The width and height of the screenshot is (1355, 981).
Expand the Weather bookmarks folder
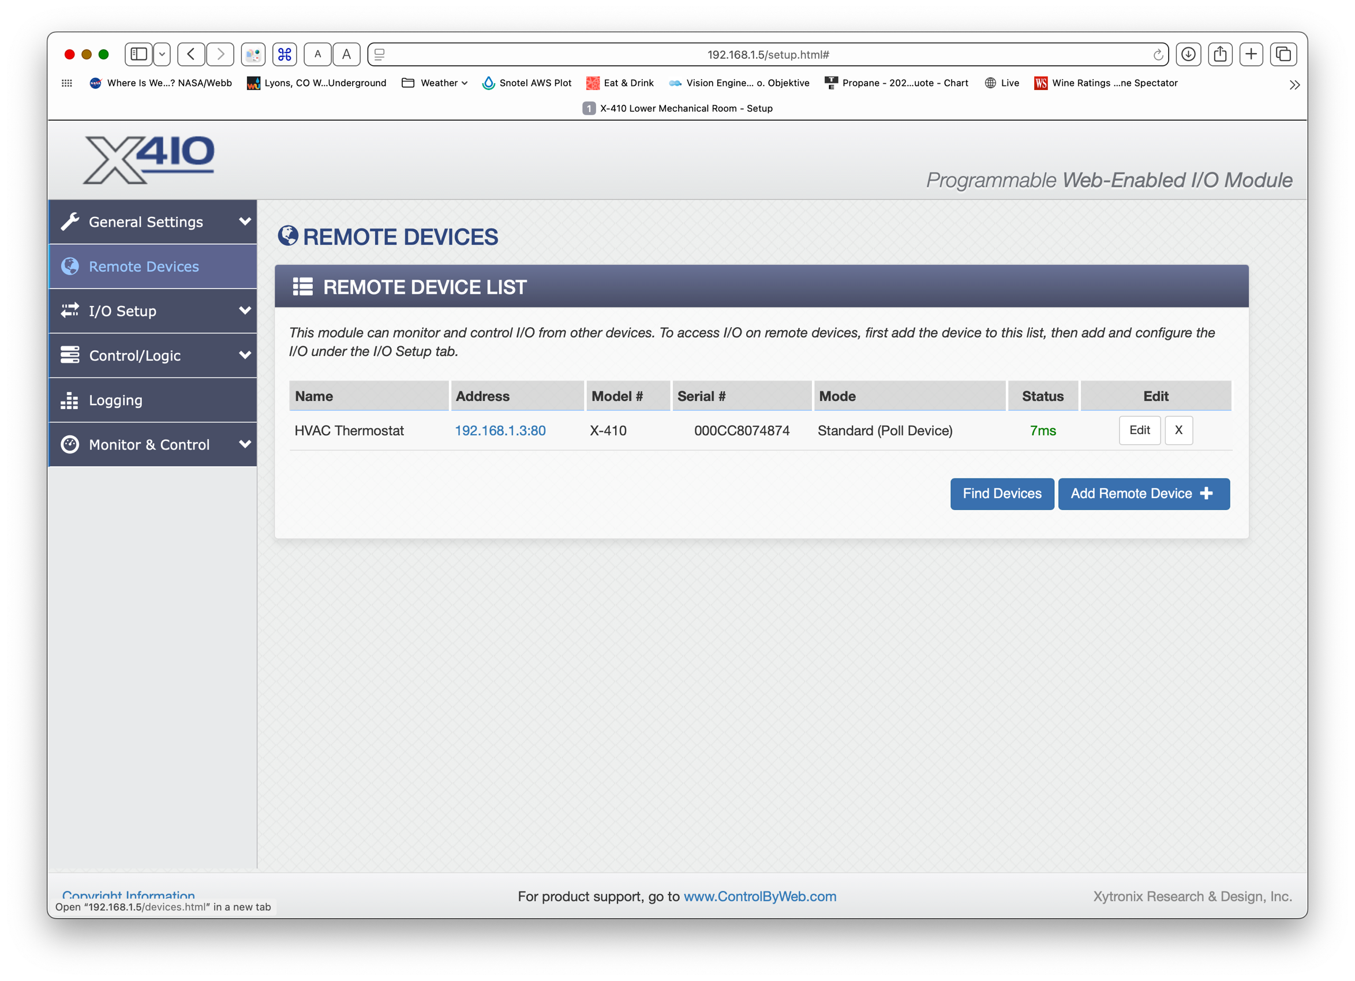435,83
